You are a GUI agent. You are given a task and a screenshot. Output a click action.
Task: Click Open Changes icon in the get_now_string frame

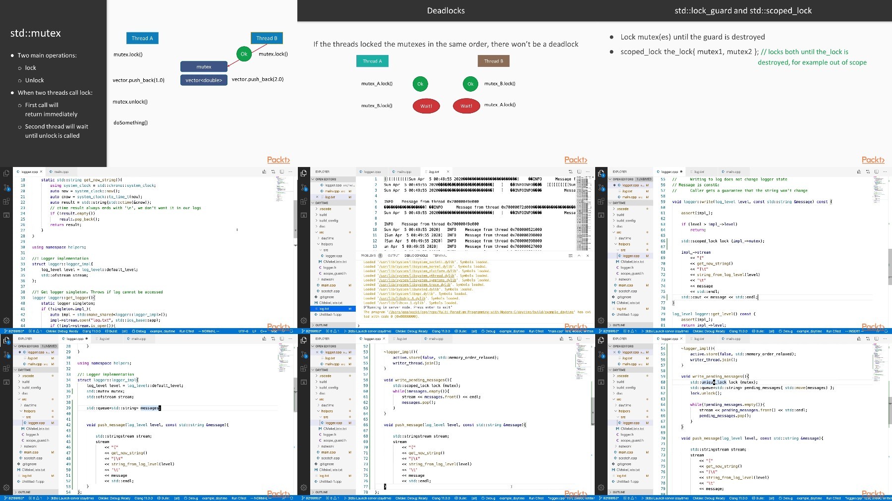click(x=264, y=171)
